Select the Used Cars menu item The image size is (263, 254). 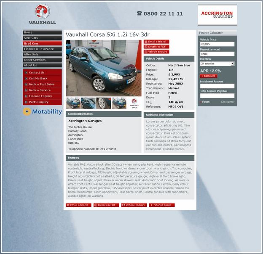point(42,43)
